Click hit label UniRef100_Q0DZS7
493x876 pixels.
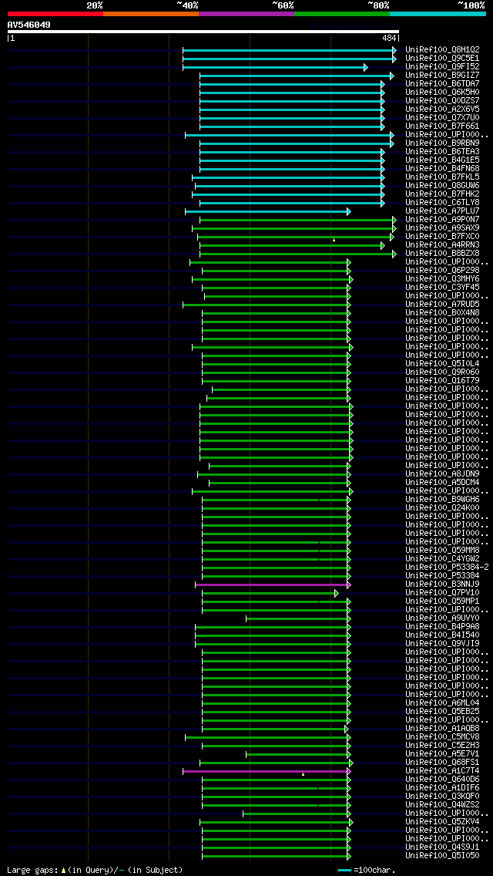click(442, 100)
